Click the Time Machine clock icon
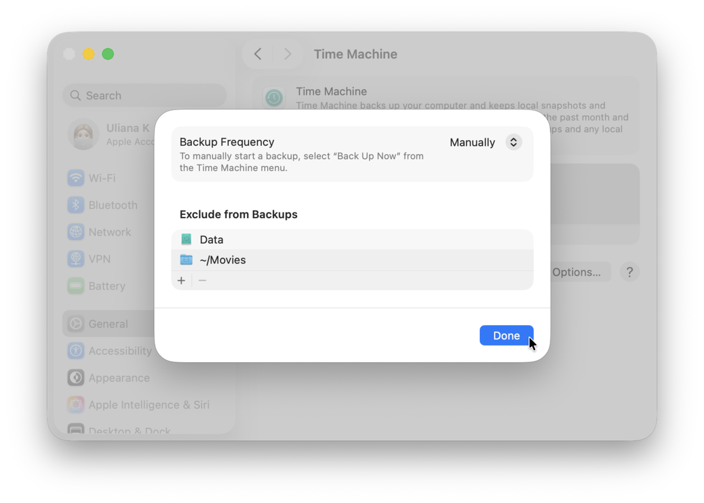The image size is (704, 503). pos(273,97)
